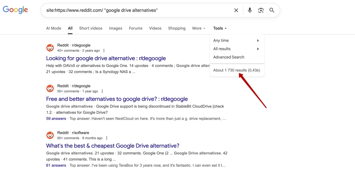
Task: Switch to AI Mode tab
Action: tap(54, 28)
